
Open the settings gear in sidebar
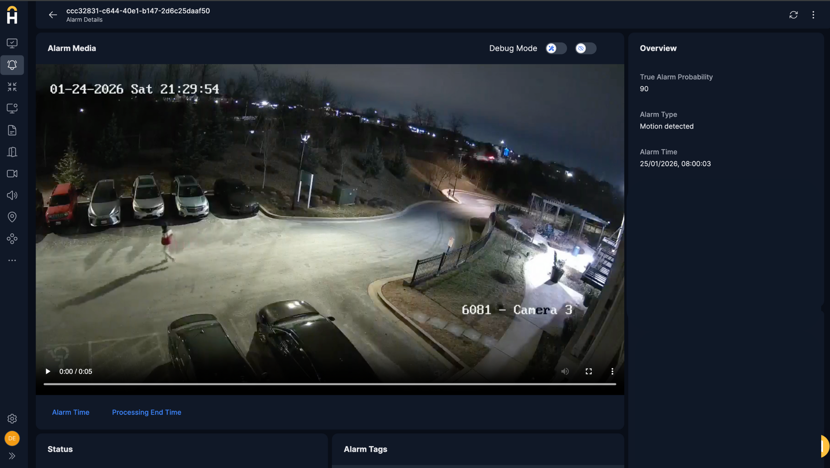[12, 418]
